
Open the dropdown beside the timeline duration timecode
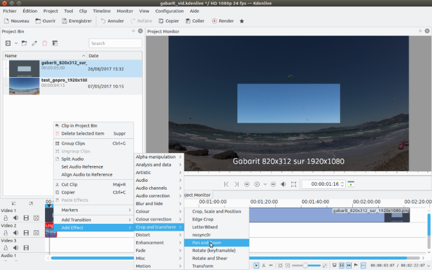(428, 265)
